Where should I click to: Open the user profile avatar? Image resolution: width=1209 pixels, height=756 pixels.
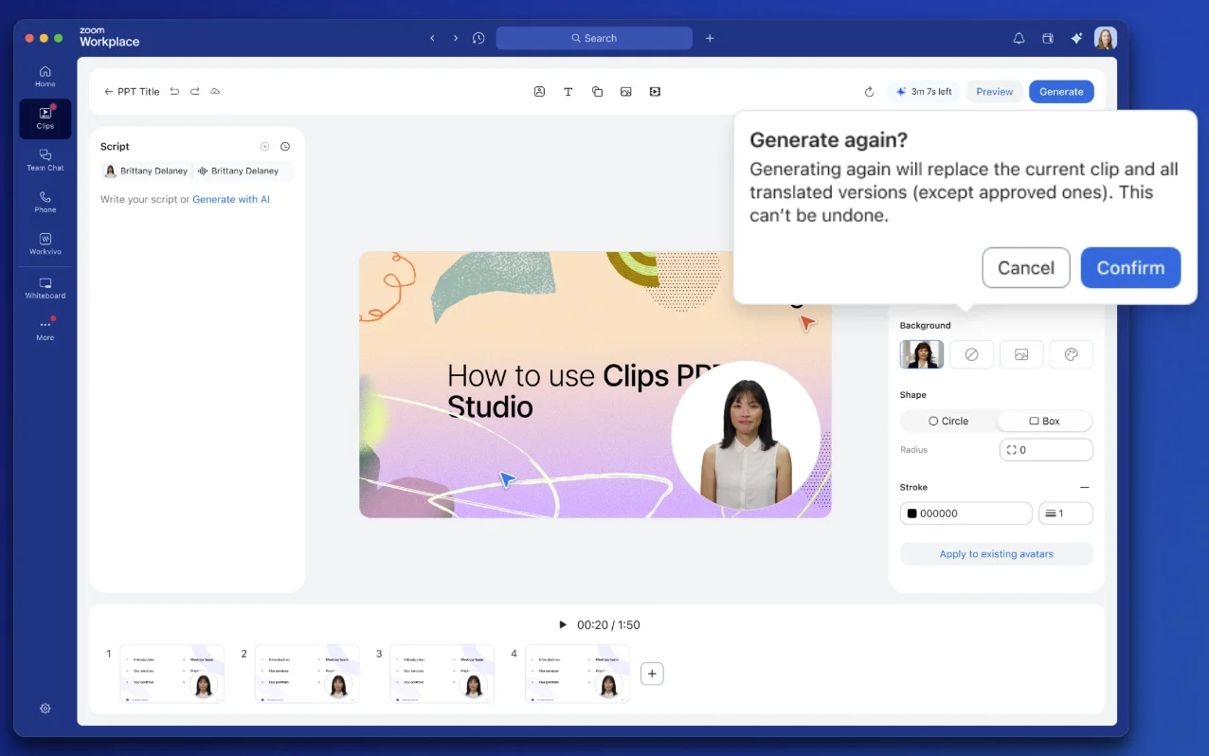[1105, 38]
